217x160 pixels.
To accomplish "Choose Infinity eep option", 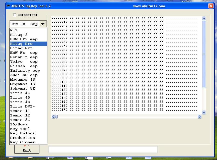I will pyautogui.click(x=28, y=70).
